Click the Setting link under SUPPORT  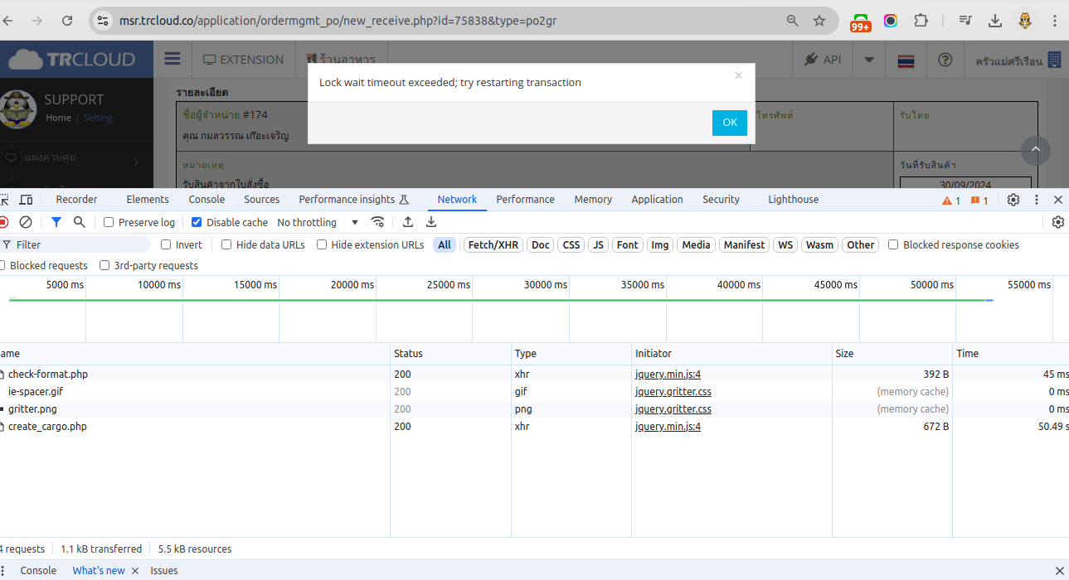point(98,118)
